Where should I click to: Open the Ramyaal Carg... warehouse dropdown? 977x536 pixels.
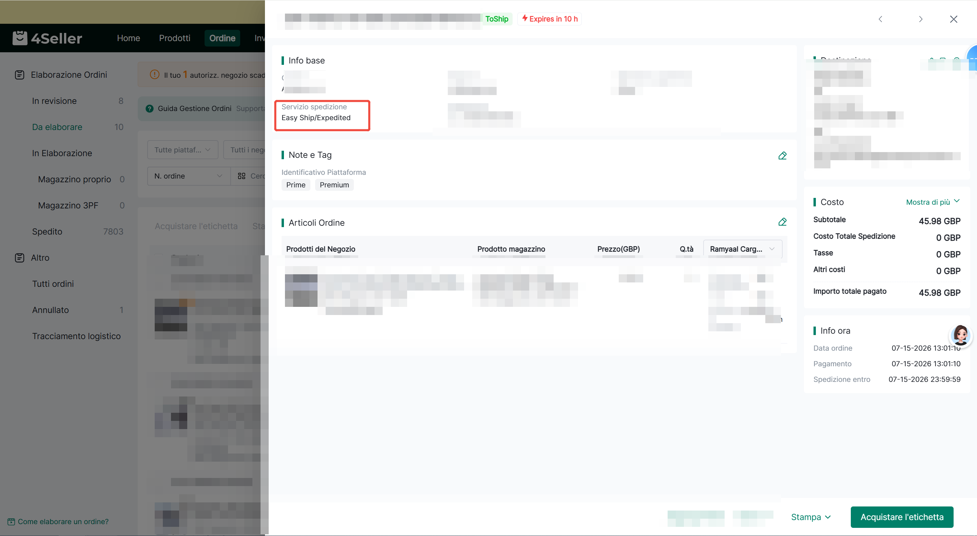742,249
